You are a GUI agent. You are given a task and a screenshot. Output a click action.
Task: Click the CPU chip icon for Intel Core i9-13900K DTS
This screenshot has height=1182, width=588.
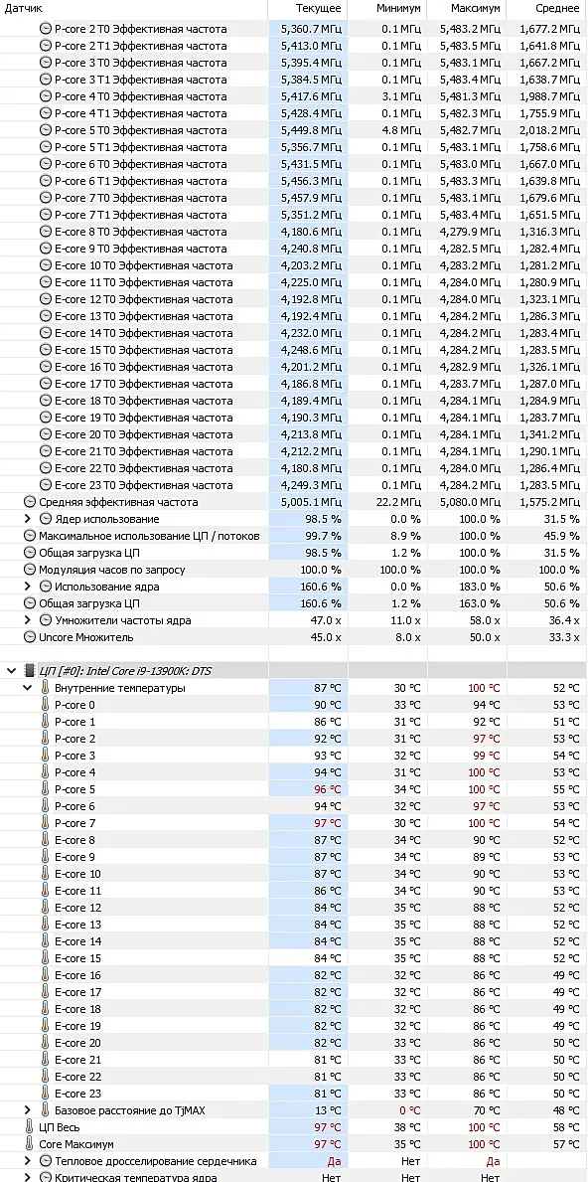[x=30, y=670]
